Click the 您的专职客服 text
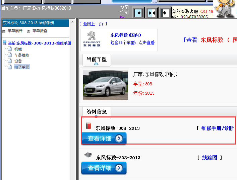The image size is (237, 180). point(185,11)
